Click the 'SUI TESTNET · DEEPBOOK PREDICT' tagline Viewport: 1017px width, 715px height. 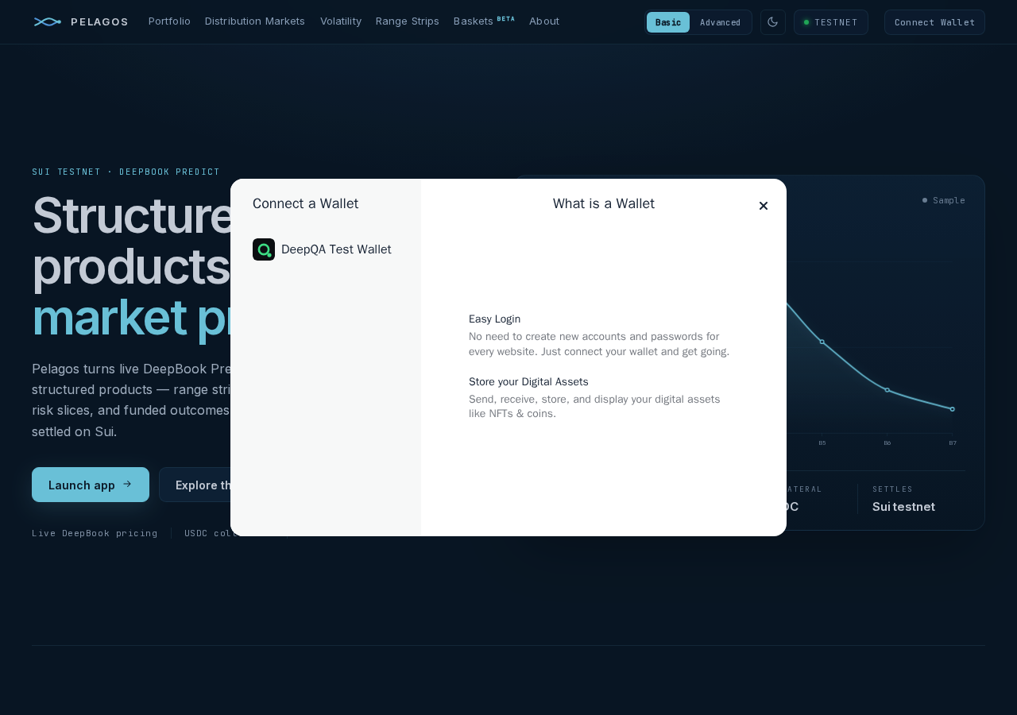[x=126, y=172]
